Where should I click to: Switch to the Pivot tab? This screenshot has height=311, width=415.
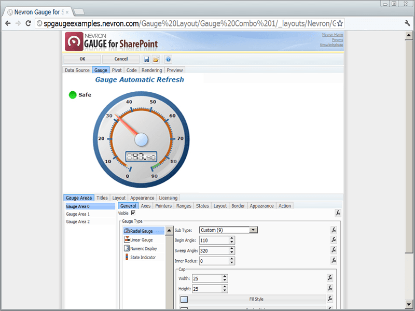pyautogui.click(x=117, y=70)
